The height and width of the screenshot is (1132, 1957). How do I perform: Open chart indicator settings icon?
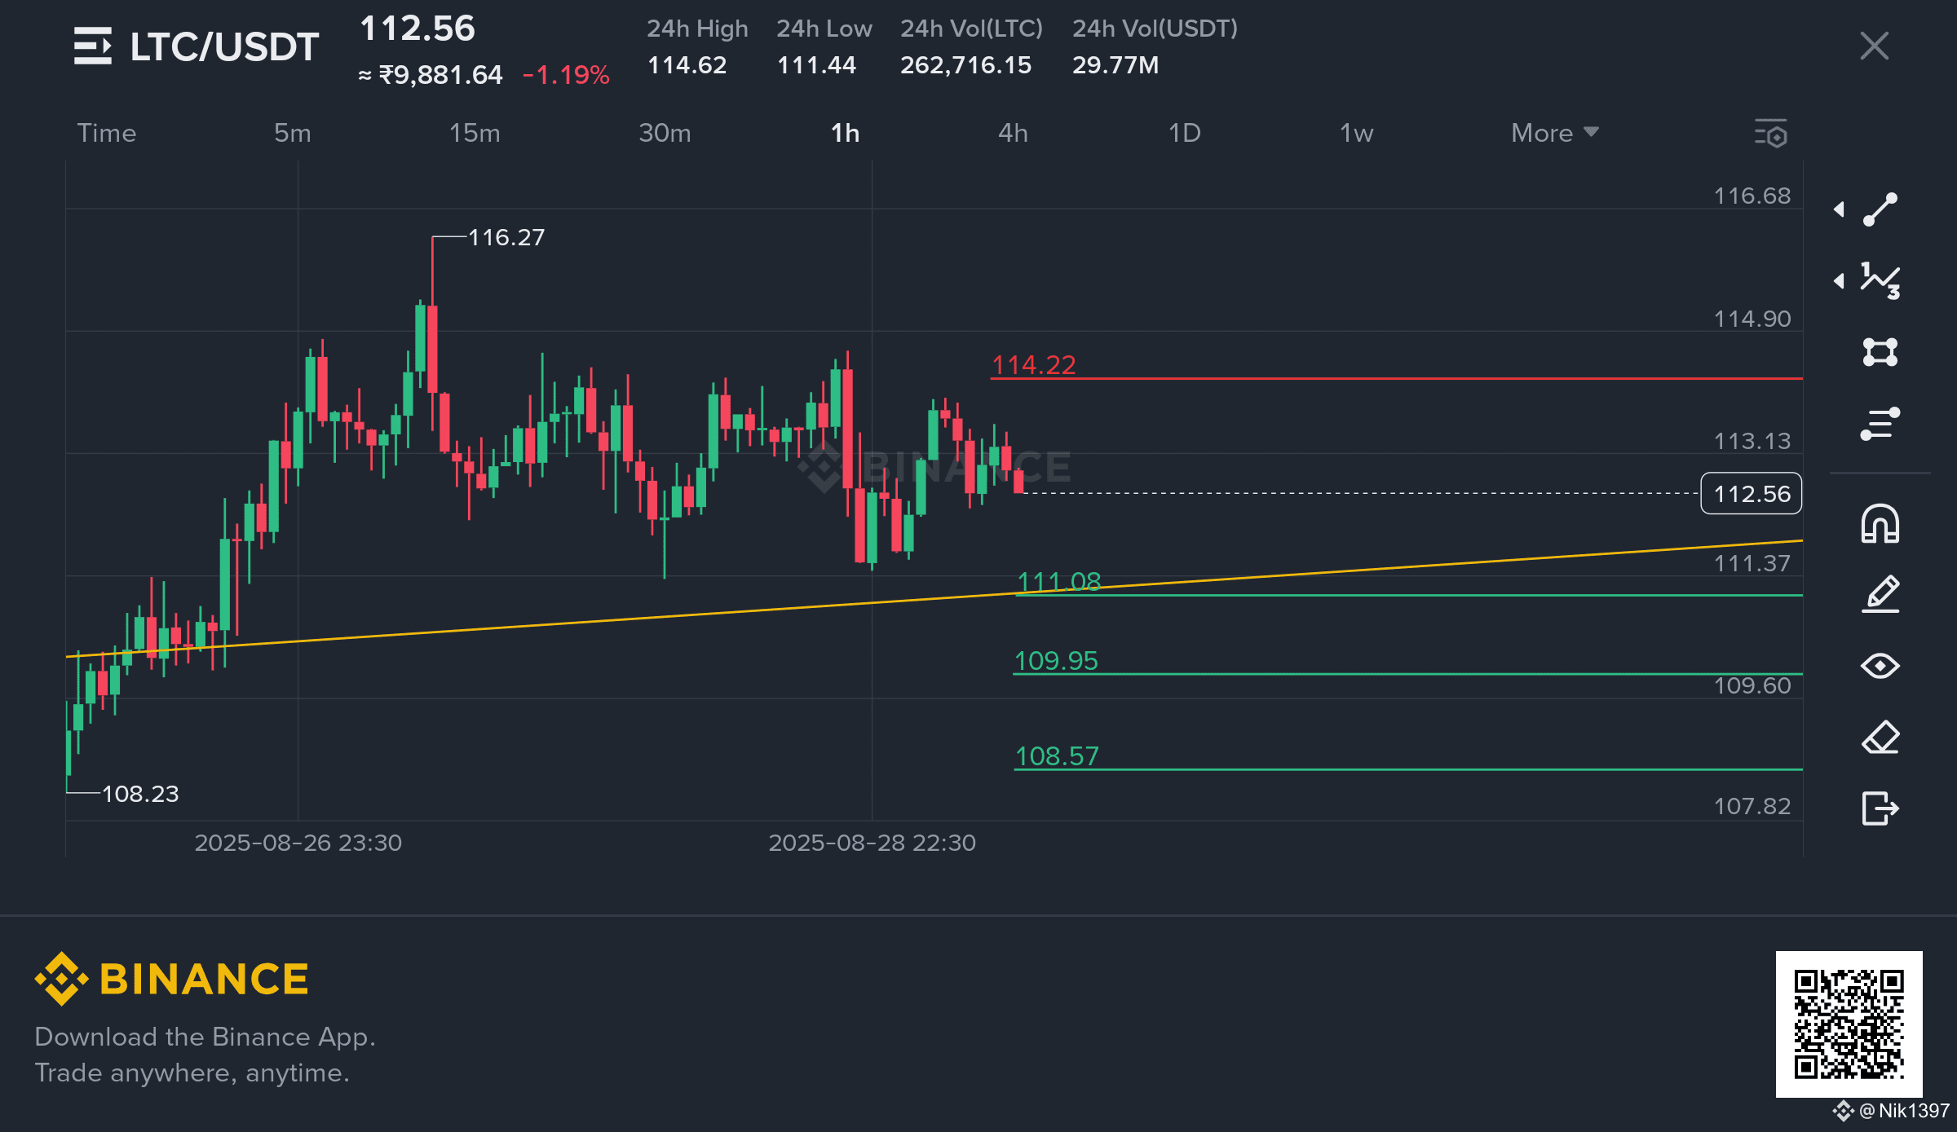(1770, 134)
